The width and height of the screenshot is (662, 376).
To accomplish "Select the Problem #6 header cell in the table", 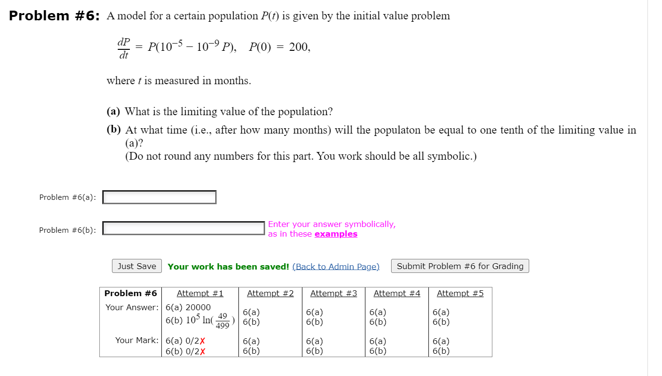I will click(130, 293).
